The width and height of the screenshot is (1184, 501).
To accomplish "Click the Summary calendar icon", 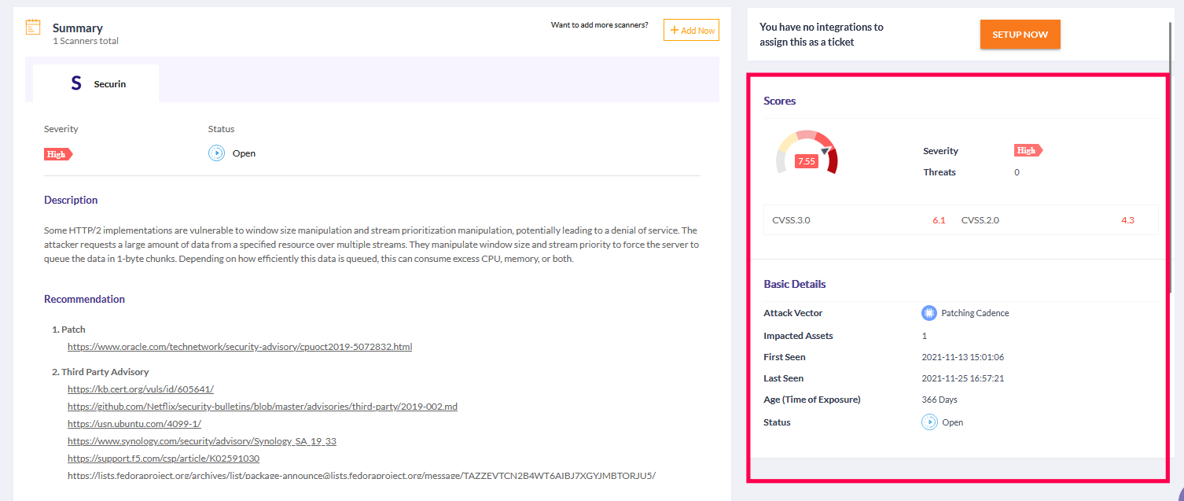I will click(33, 28).
